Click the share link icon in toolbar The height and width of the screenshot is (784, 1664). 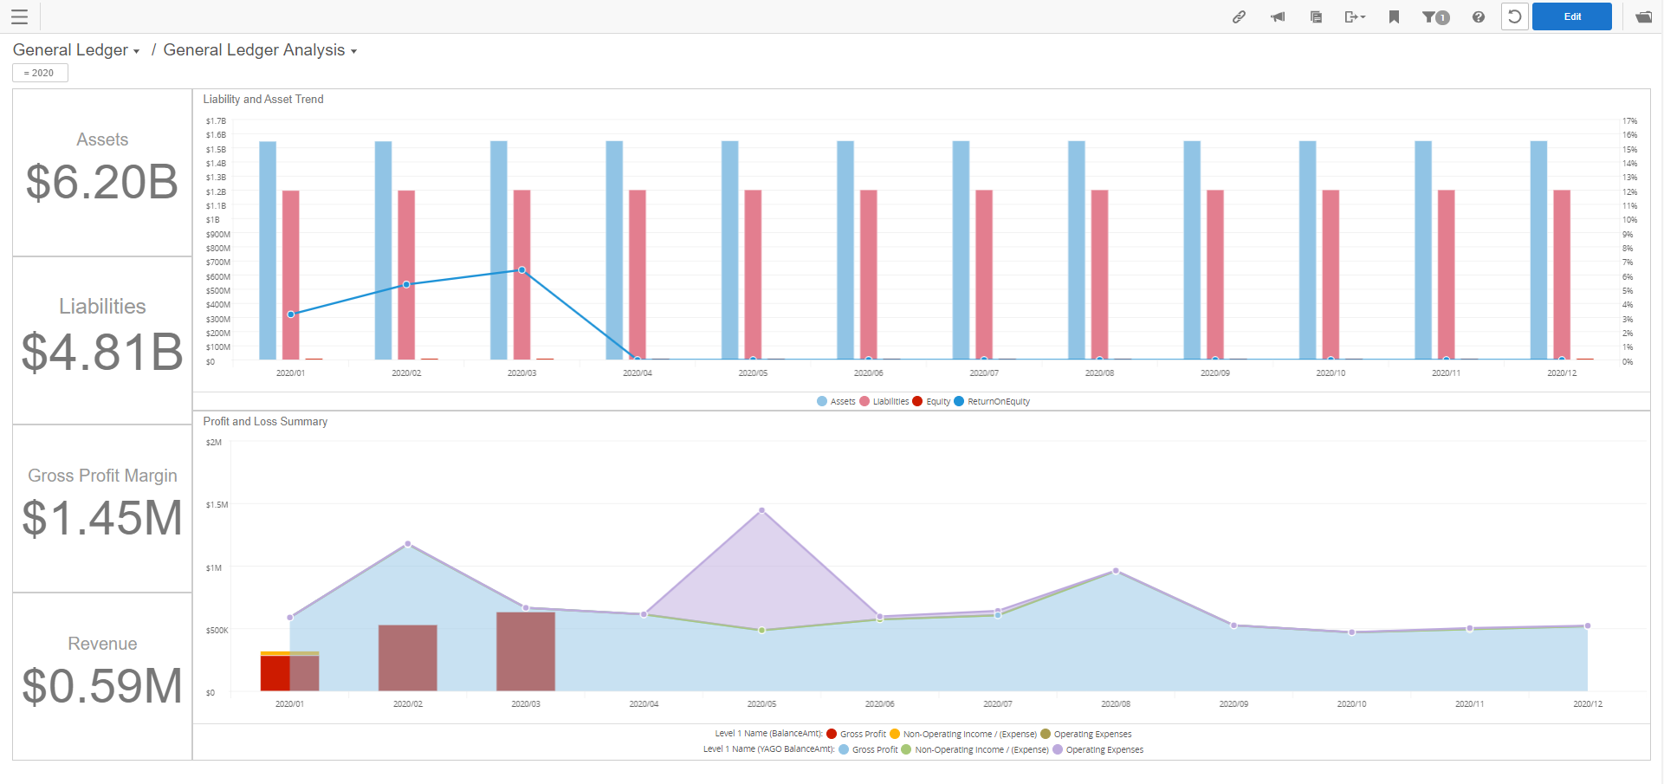1239,16
